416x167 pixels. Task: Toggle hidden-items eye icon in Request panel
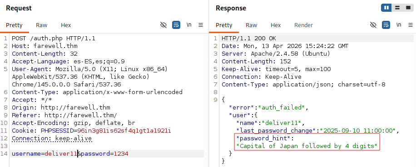[163, 25]
